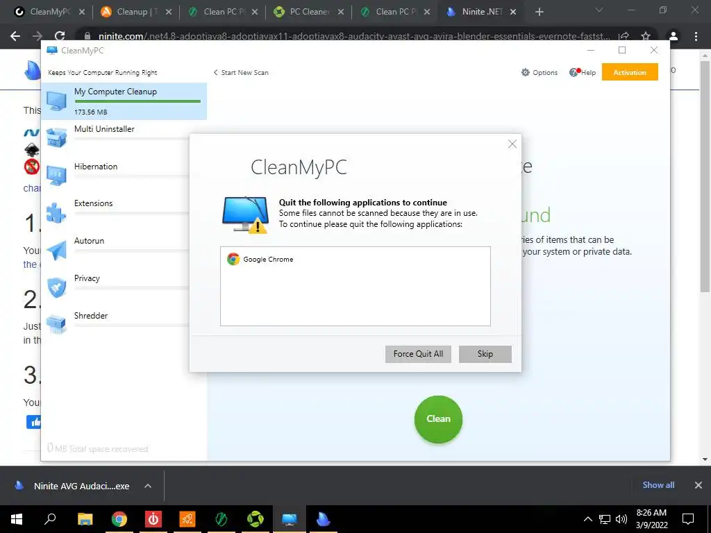Click Show all downloads

coord(658,485)
